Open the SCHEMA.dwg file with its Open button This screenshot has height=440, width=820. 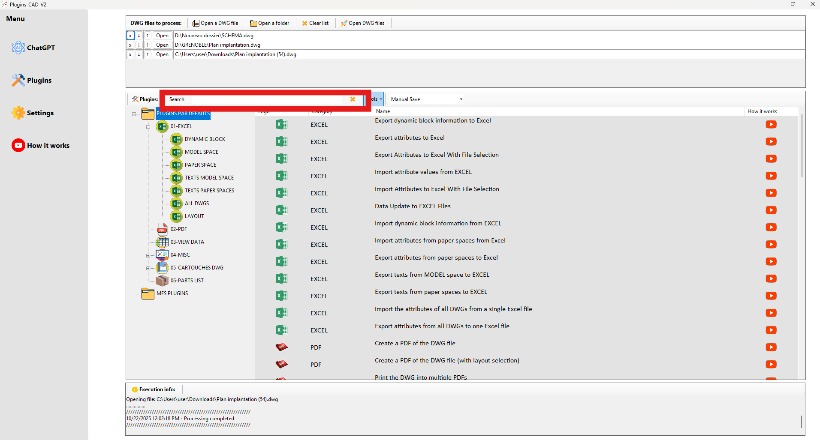click(x=162, y=35)
